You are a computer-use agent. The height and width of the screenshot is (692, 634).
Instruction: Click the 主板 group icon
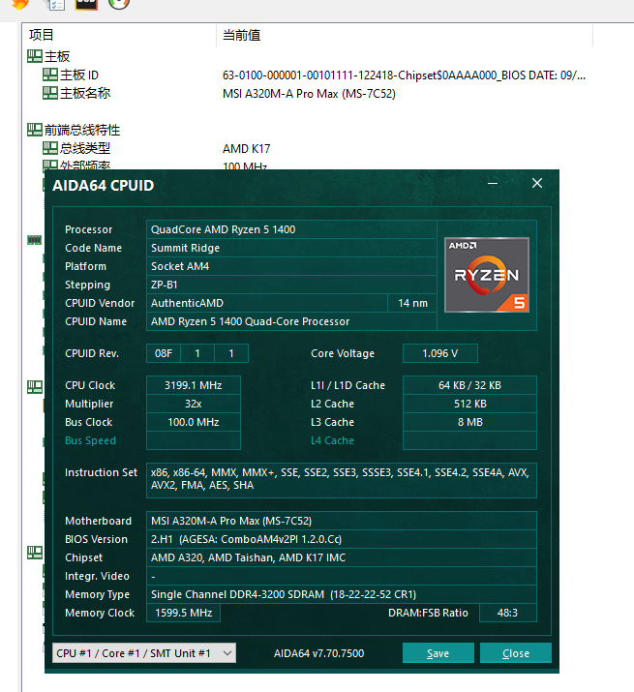click(x=35, y=56)
